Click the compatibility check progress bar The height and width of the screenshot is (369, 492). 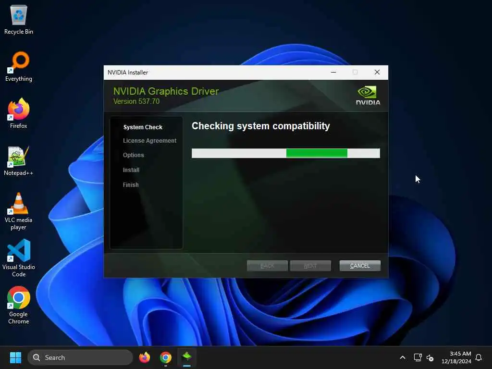tap(286, 153)
